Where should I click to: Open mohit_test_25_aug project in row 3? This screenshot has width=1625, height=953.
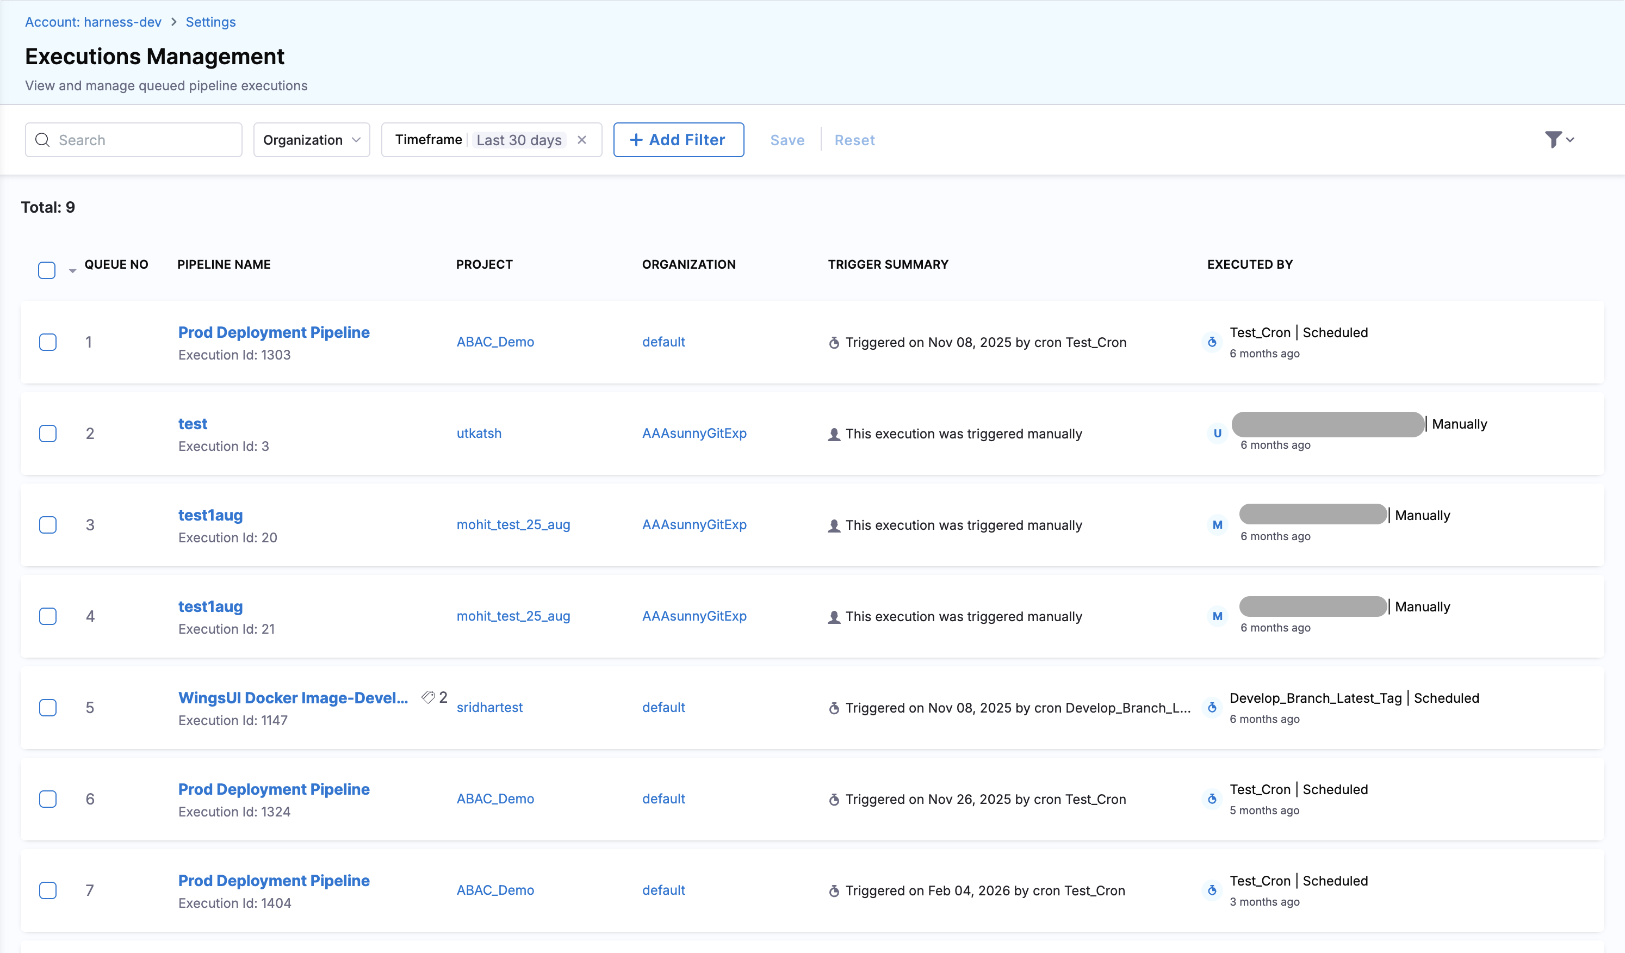(x=513, y=525)
